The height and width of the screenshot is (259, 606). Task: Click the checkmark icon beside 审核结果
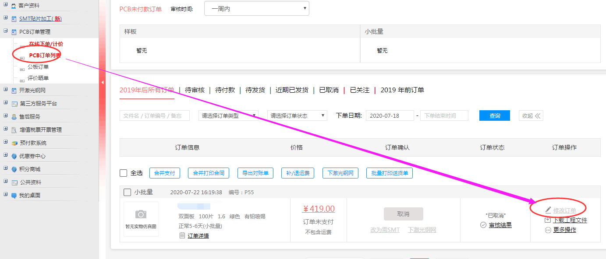(x=483, y=225)
